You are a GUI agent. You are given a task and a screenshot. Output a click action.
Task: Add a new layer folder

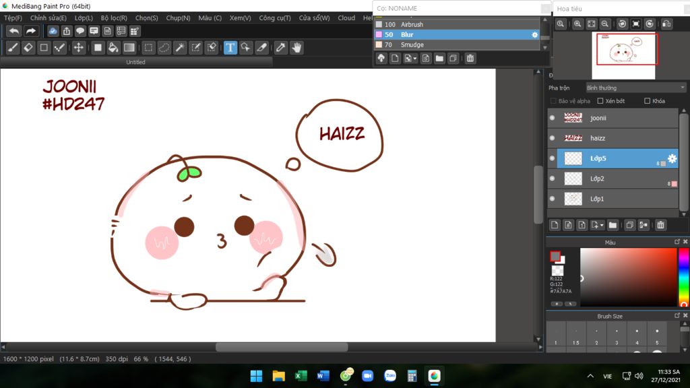click(613, 225)
